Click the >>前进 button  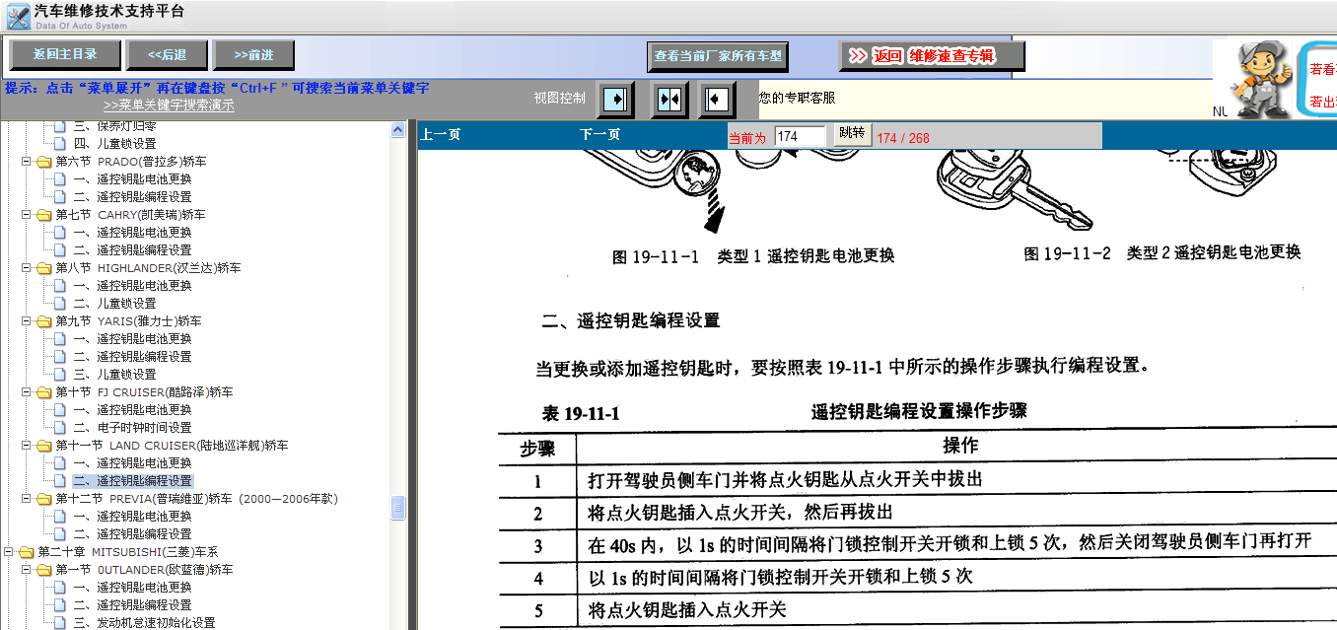point(254,55)
